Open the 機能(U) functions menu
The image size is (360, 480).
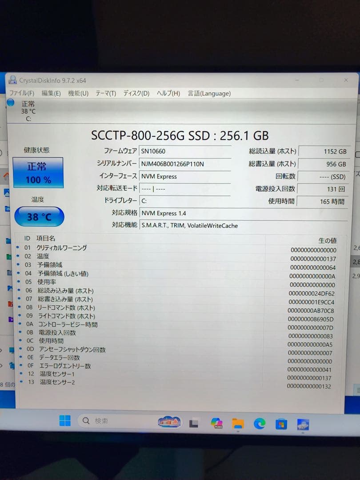click(x=78, y=93)
